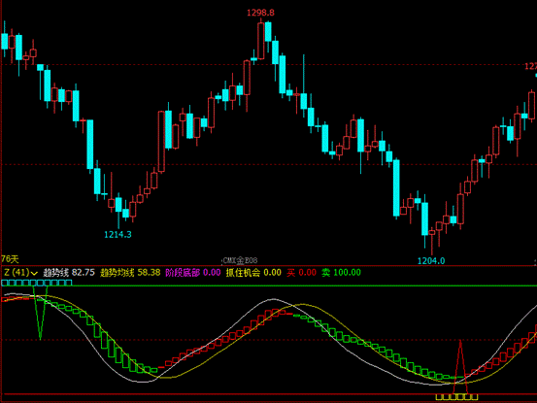The width and height of the screenshot is (537, 403).
Task: Click the yellow trend average line trough
Action: [169, 378]
